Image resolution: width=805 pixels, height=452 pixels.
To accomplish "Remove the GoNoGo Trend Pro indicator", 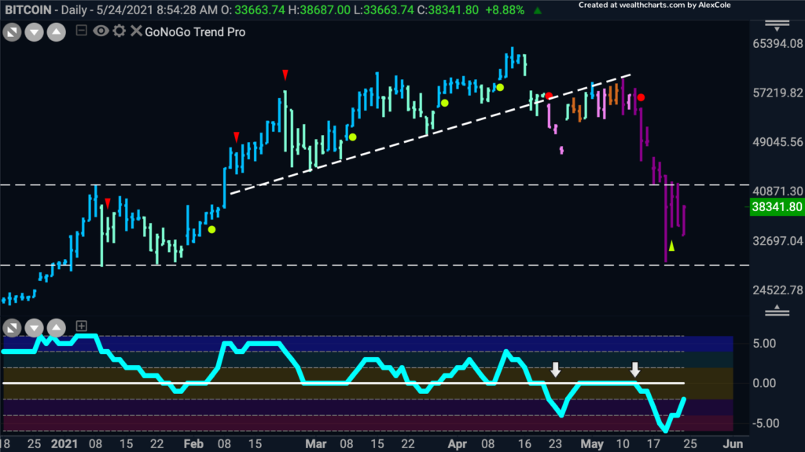I will coord(135,31).
